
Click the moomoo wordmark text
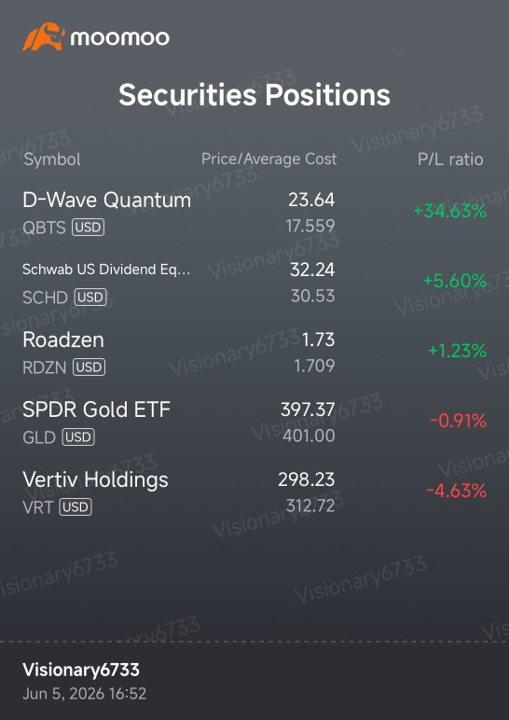click(119, 38)
